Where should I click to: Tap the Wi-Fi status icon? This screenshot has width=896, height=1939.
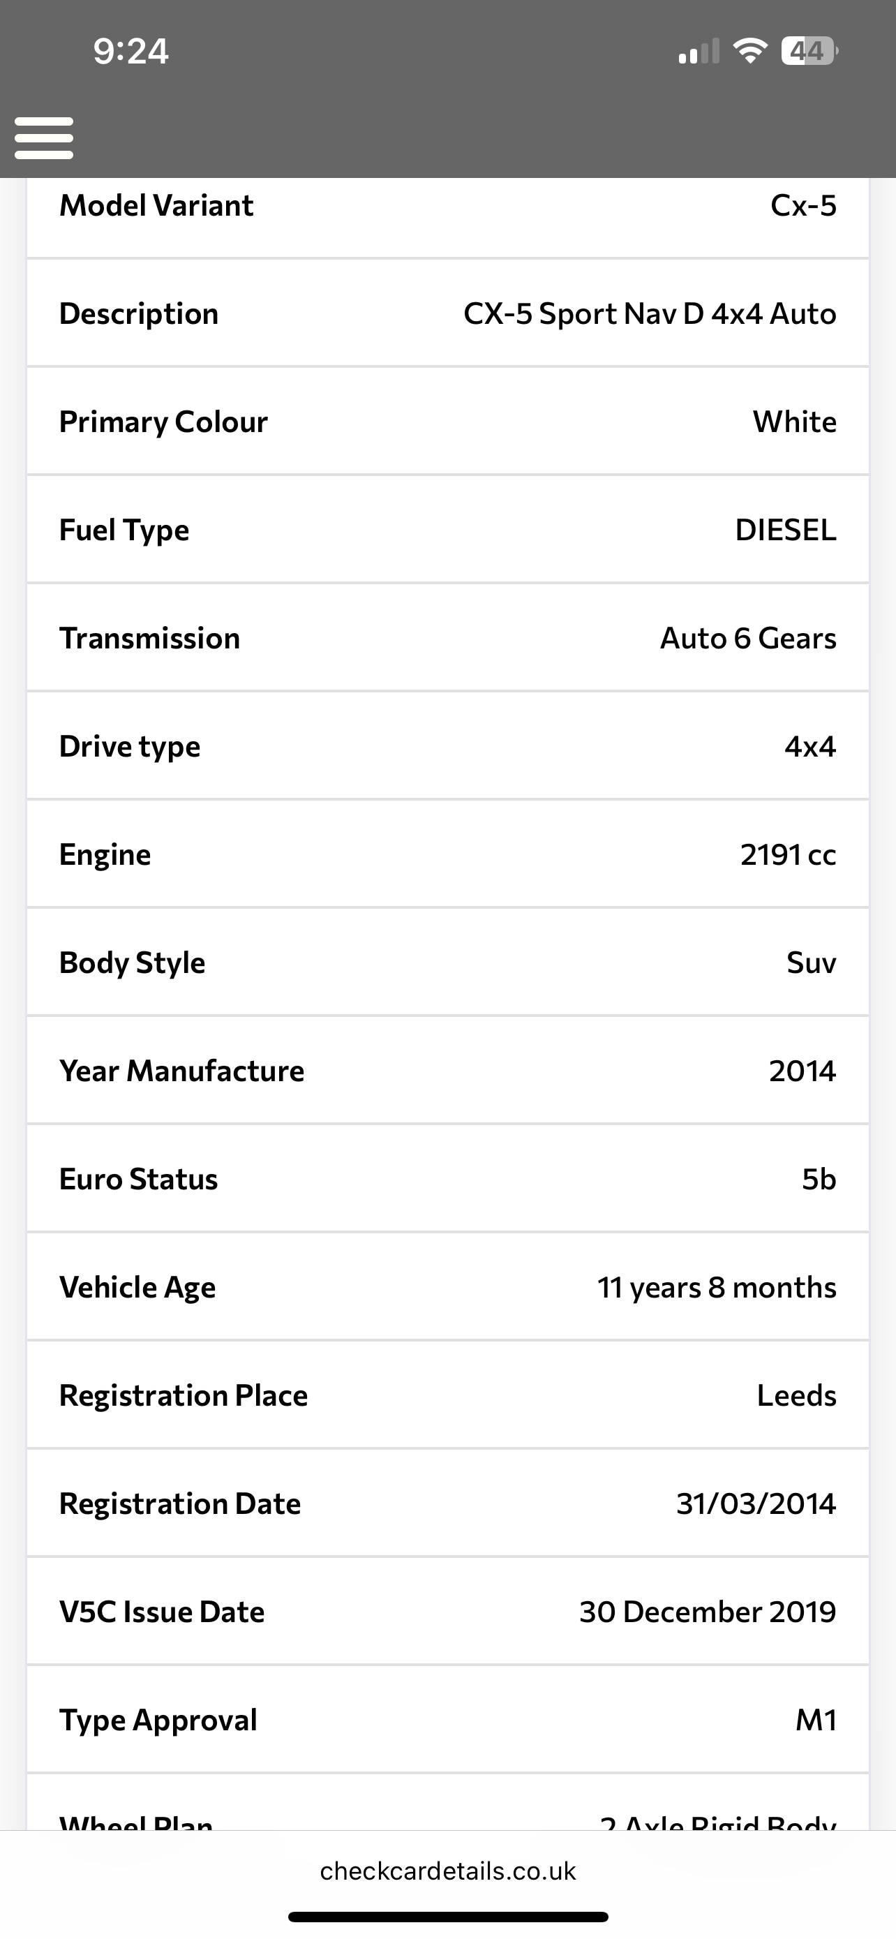(749, 51)
